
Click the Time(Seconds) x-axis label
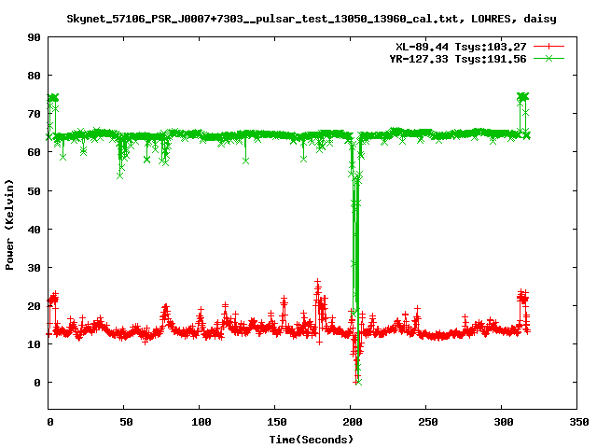[312, 440]
